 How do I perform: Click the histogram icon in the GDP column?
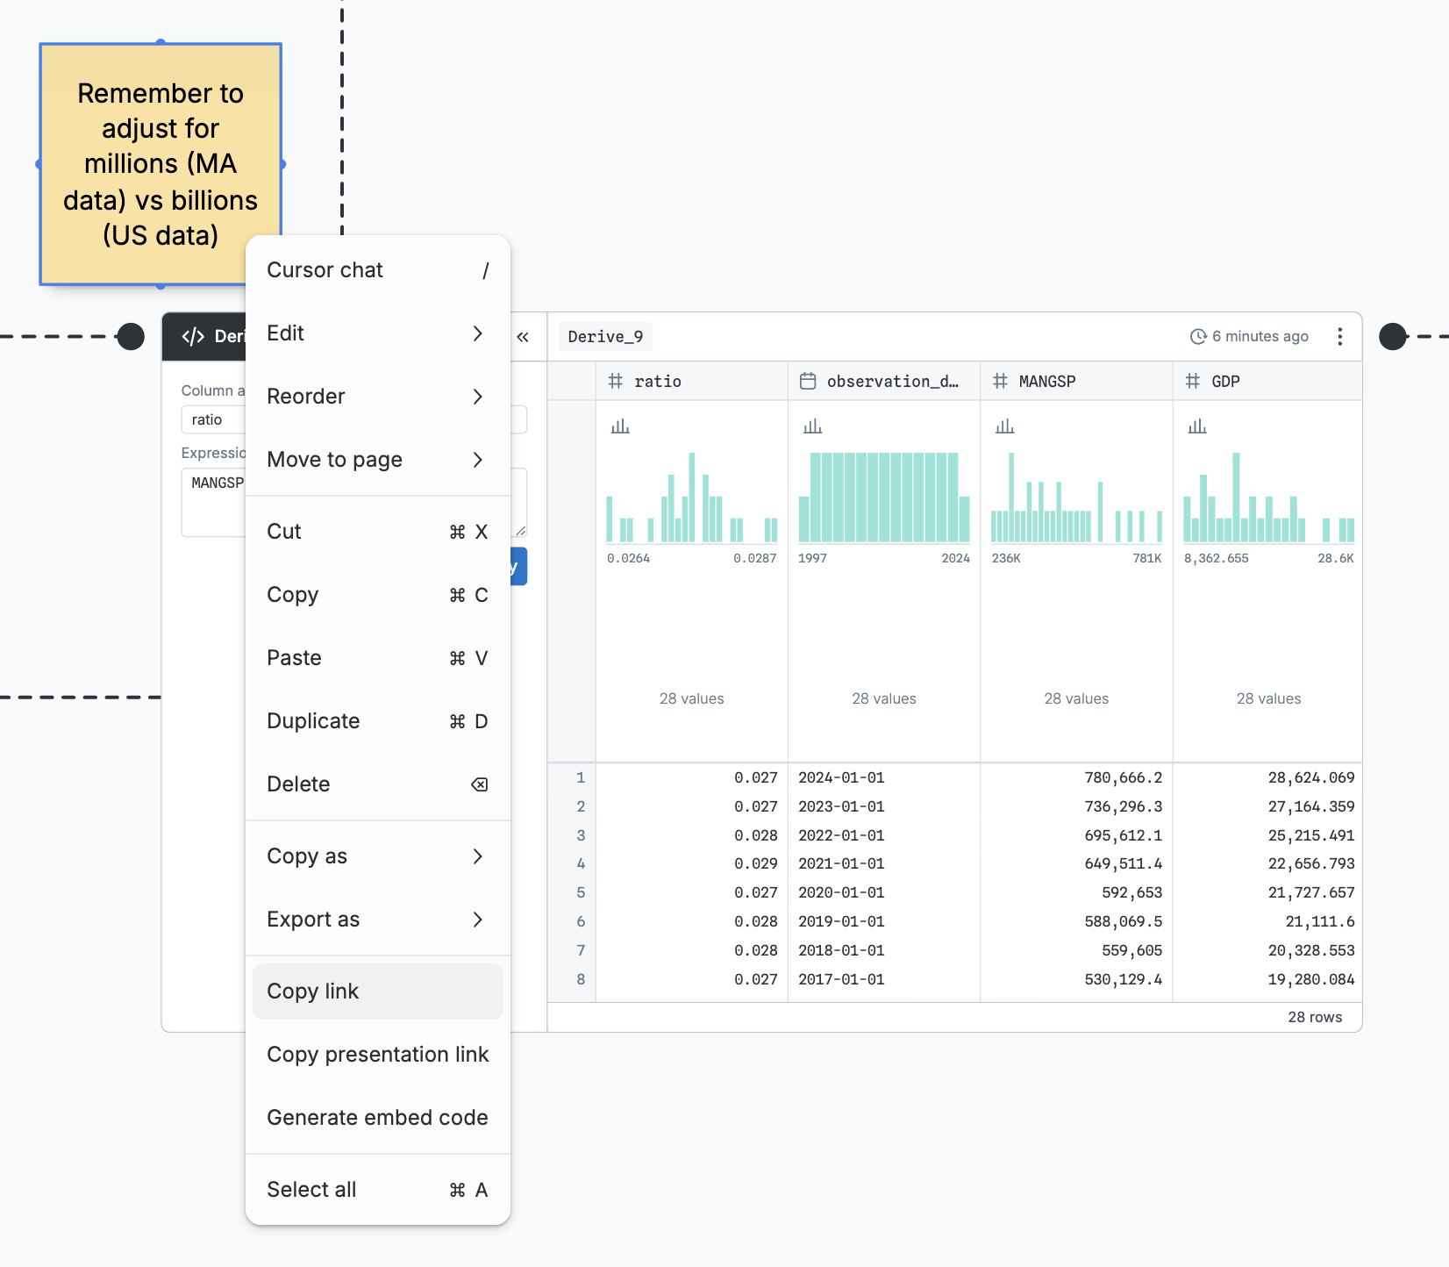pos(1196,426)
